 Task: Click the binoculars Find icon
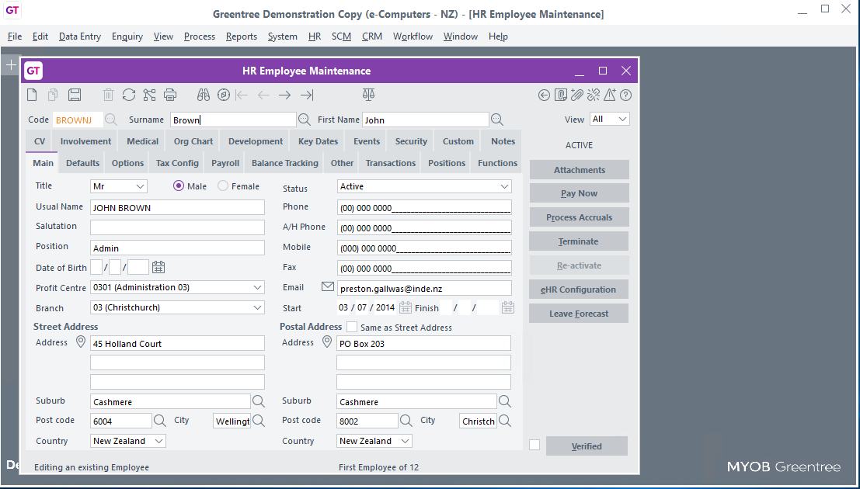(204, 95)
